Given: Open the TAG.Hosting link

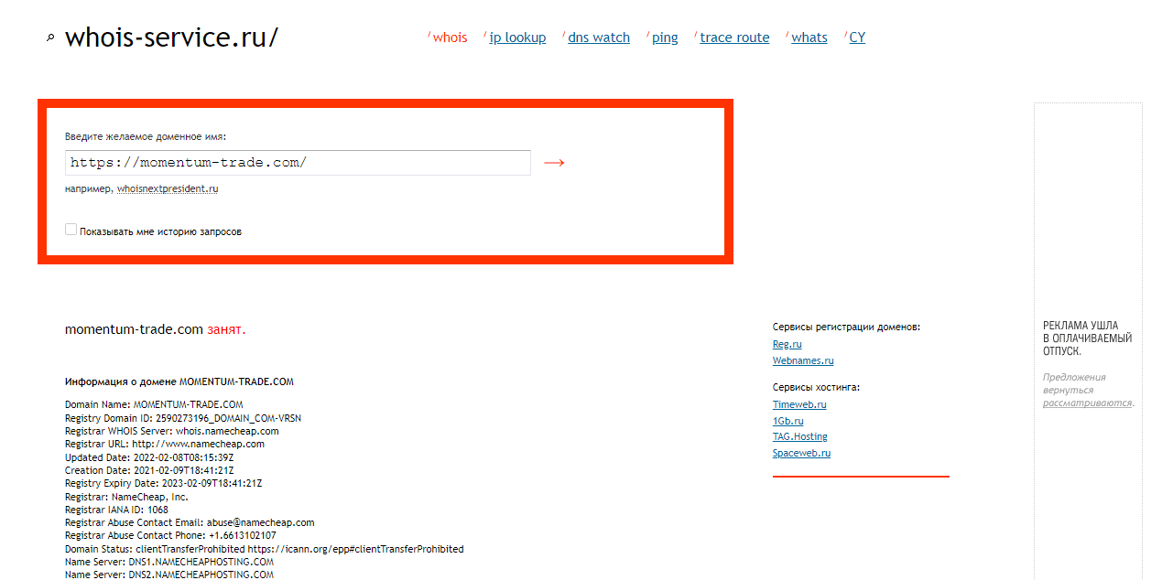Looking at the screenshot, I should (x=799, y=437).
